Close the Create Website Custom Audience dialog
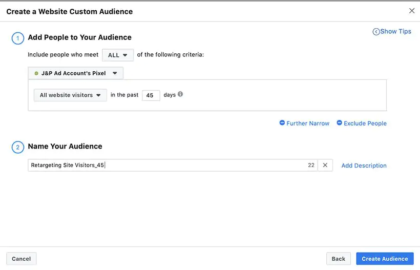 [412, 10]
